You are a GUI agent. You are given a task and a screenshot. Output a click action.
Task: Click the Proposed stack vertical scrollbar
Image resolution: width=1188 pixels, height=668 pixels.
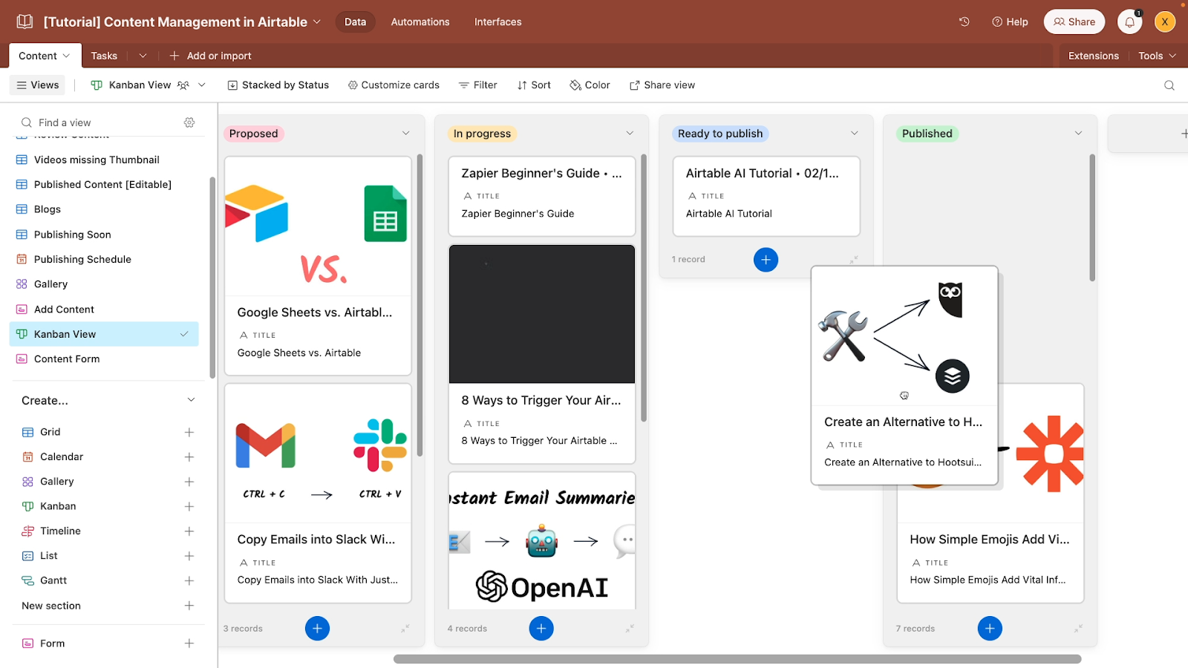420,305
